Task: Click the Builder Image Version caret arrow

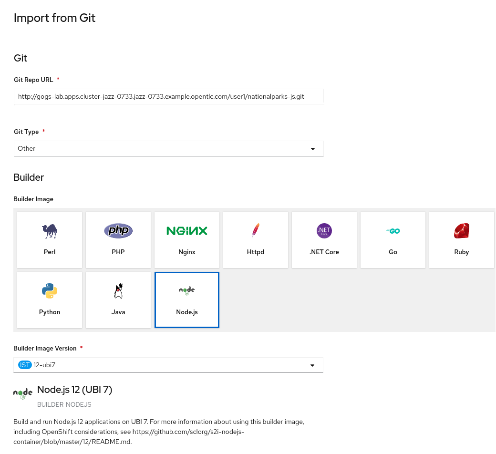Action: 312,366
